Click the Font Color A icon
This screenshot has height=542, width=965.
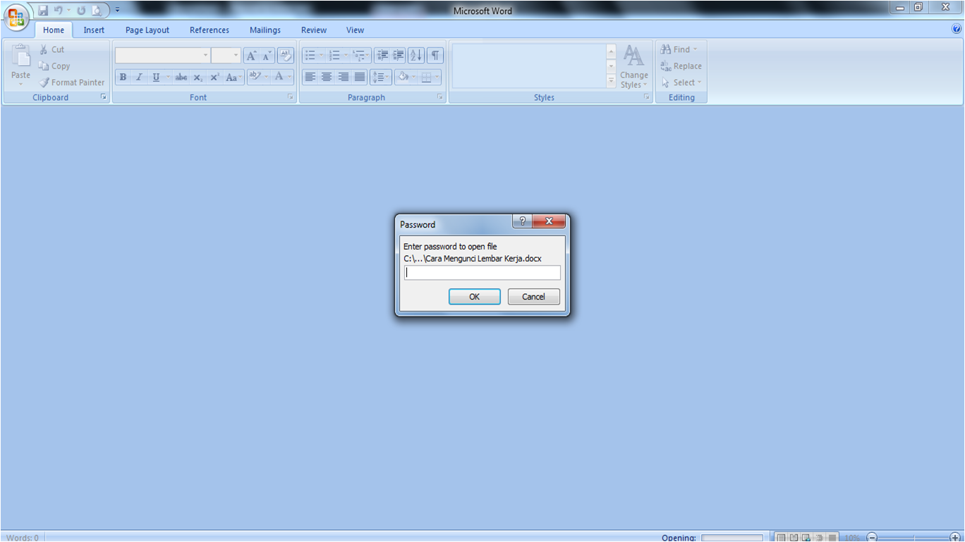click(279, 76)
